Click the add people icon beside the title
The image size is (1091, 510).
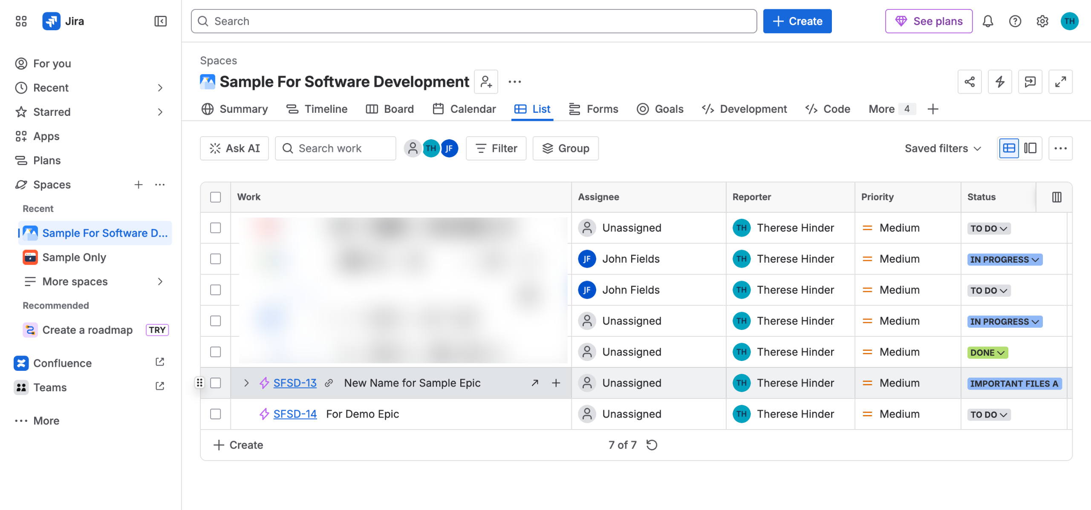tap(486, 82)
